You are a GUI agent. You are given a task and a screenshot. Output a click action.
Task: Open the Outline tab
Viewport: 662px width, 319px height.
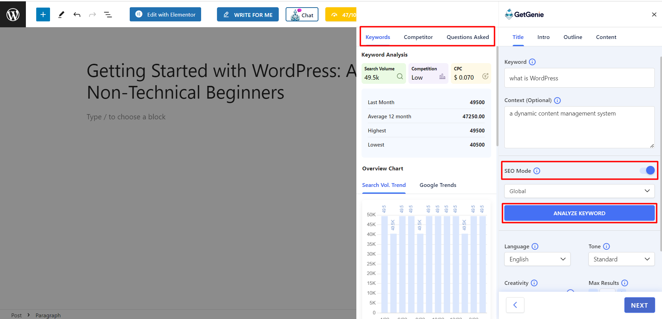coord(573,37)
